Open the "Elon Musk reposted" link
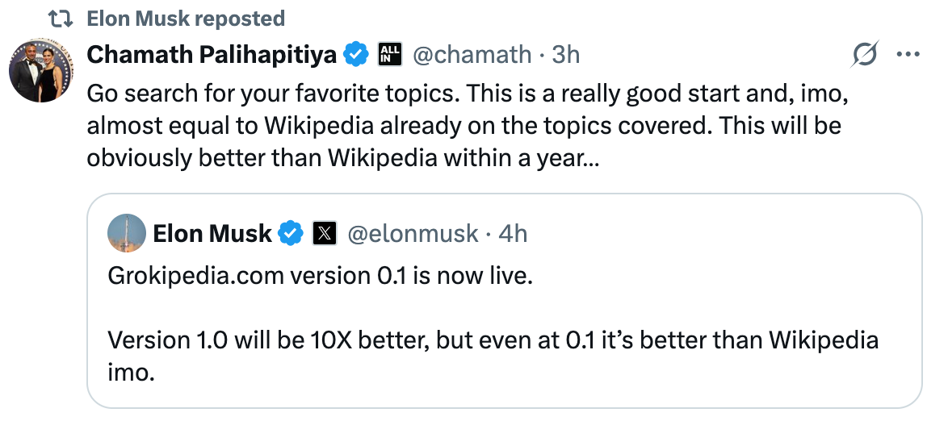Screen dimensions: 948x421 pyautogui.click(x=185, y=19)
